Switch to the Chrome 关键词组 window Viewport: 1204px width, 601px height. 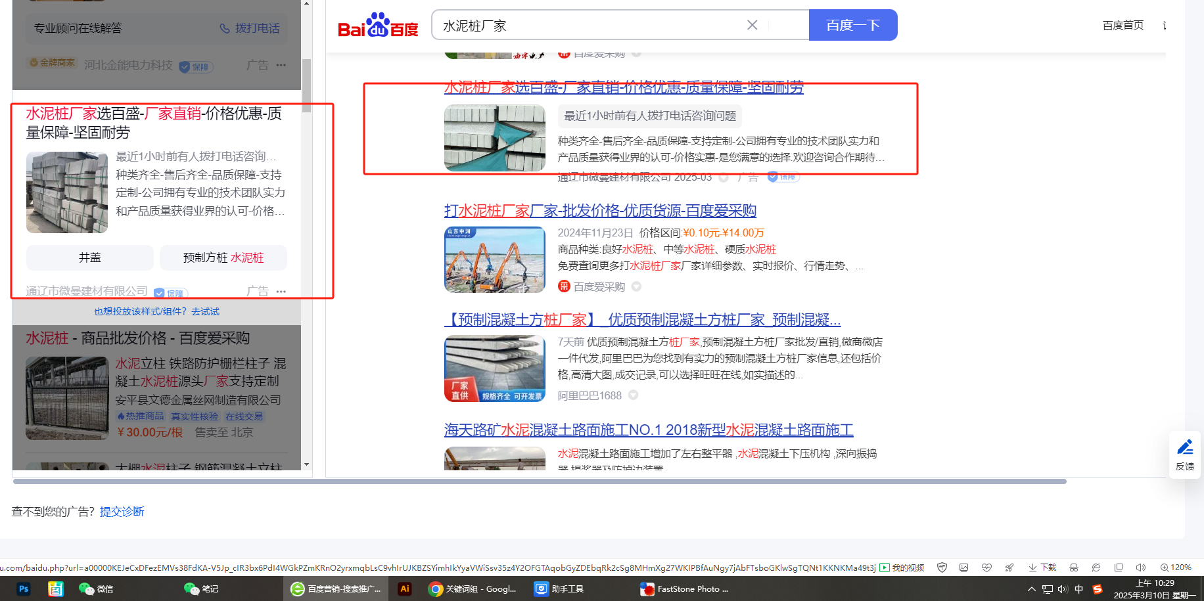(473, 589)
